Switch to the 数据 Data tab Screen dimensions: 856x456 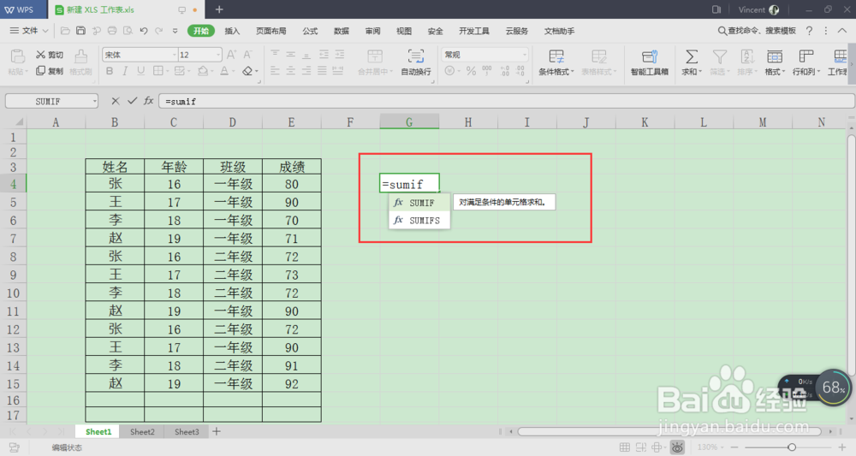click(x=342, y=31)
